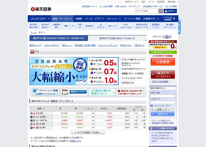Open マーケット情報 in main navigation
The height and width of the screenshot is (147, 206).
click(132, 19)
